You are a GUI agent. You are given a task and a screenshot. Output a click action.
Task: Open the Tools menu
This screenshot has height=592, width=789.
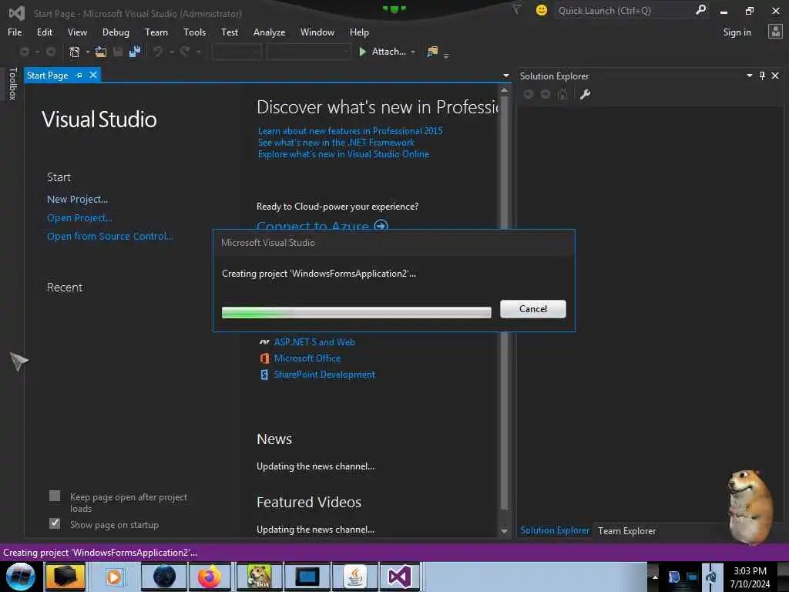tap(194, 32)
